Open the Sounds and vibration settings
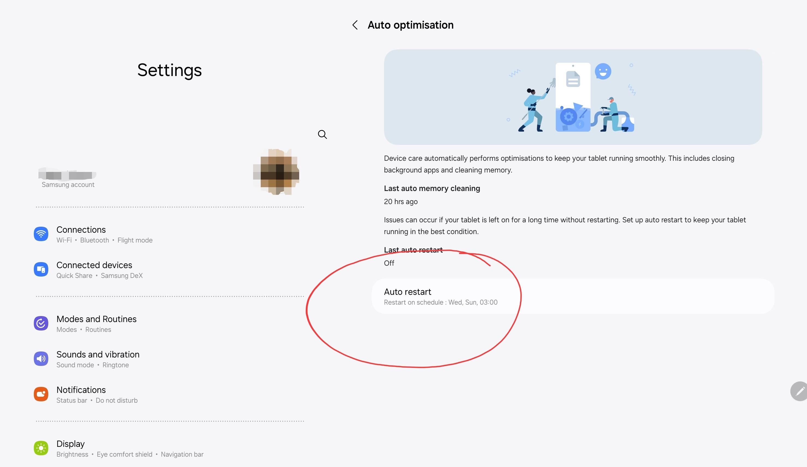807x467 pixels. click(x=98, y=354)
